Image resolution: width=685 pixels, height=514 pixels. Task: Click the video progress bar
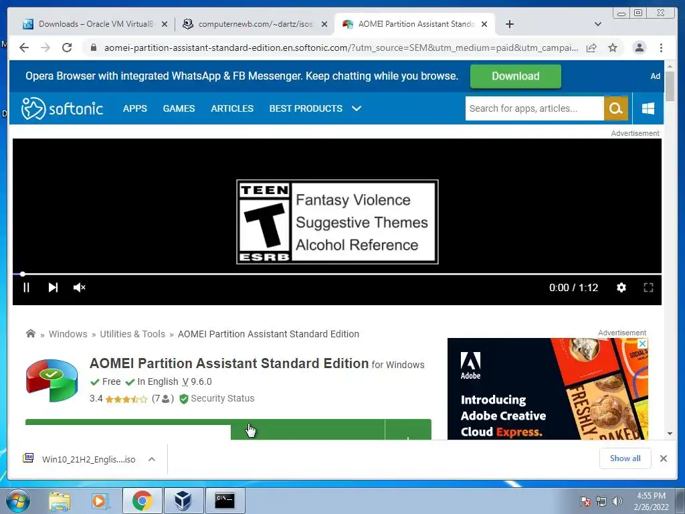[x=337, y=274]
